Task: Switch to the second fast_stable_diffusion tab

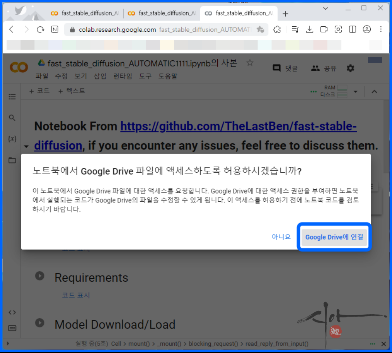Action: tap(162, 13)
